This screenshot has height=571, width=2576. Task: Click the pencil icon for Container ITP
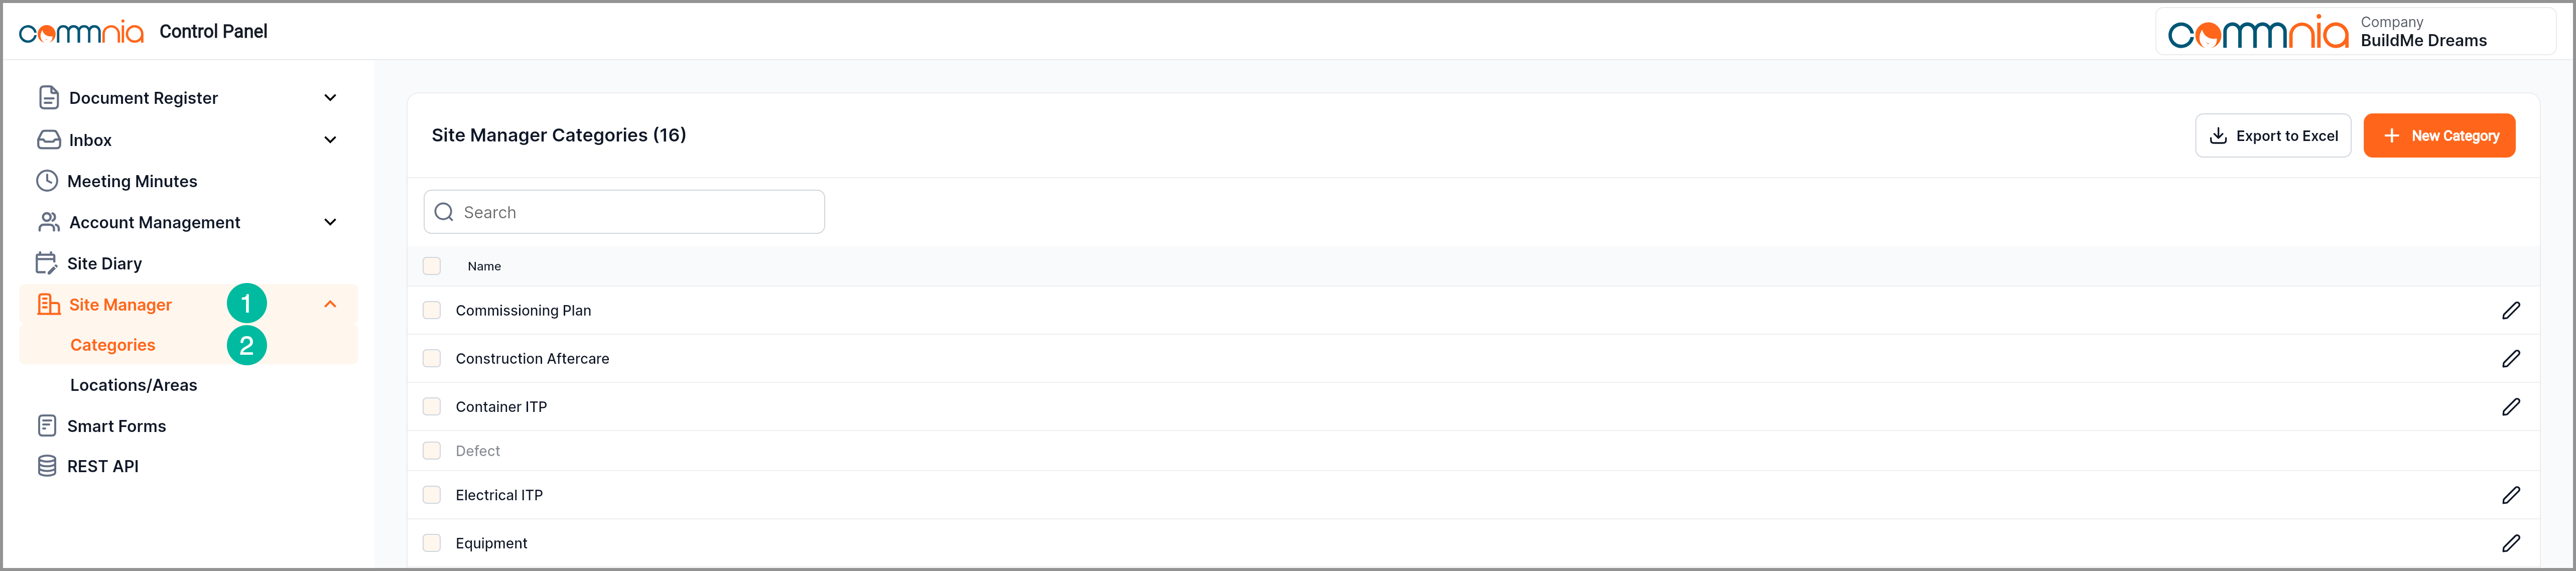2510,406
